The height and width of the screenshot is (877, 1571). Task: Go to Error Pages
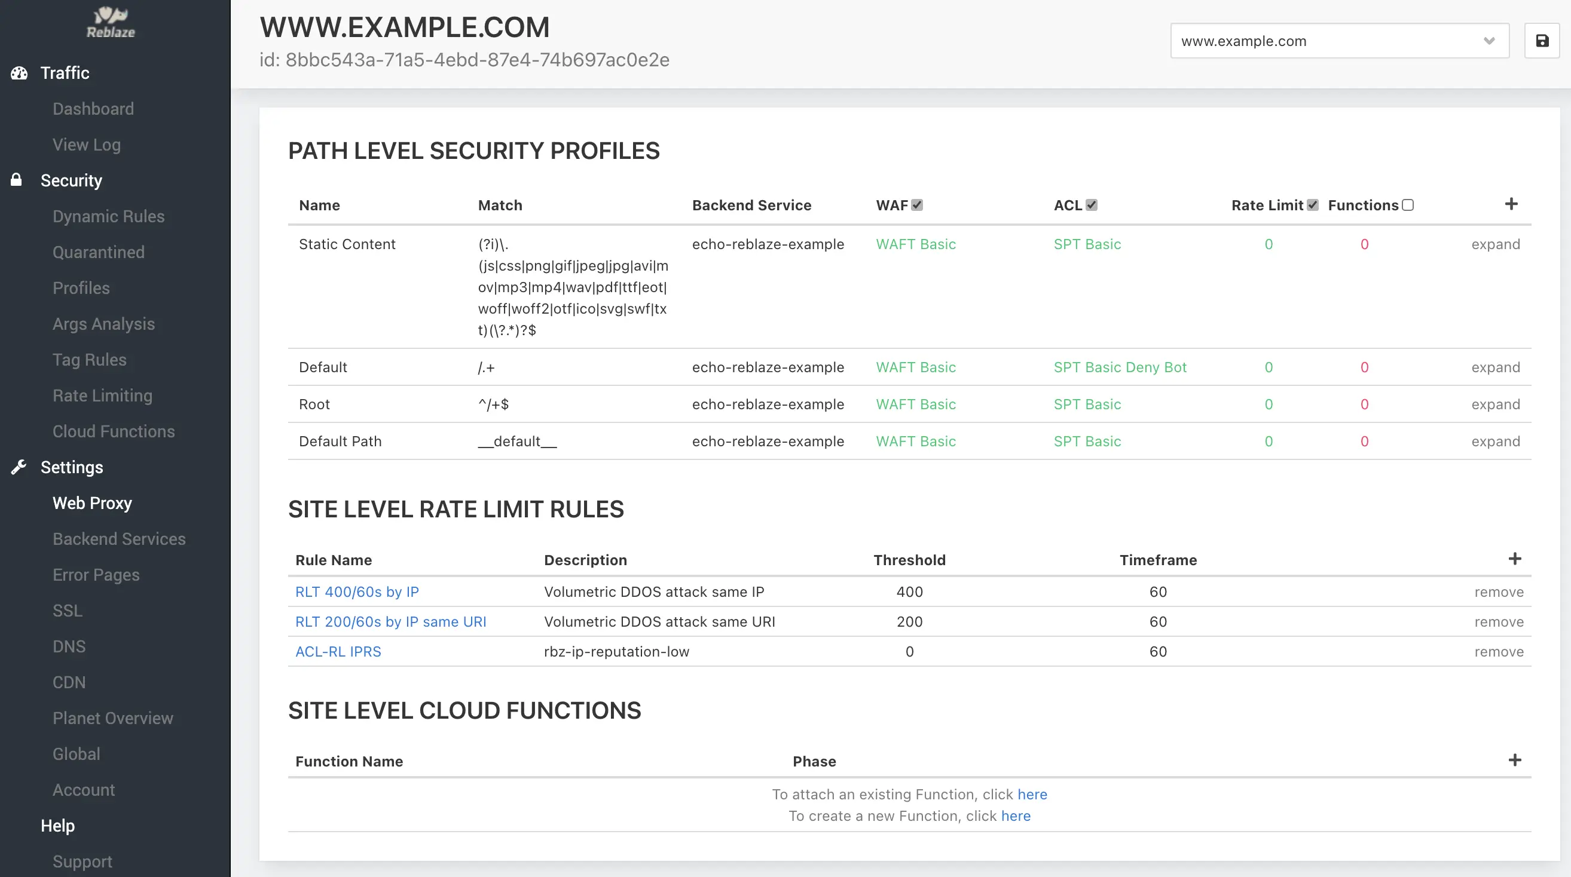96,575
